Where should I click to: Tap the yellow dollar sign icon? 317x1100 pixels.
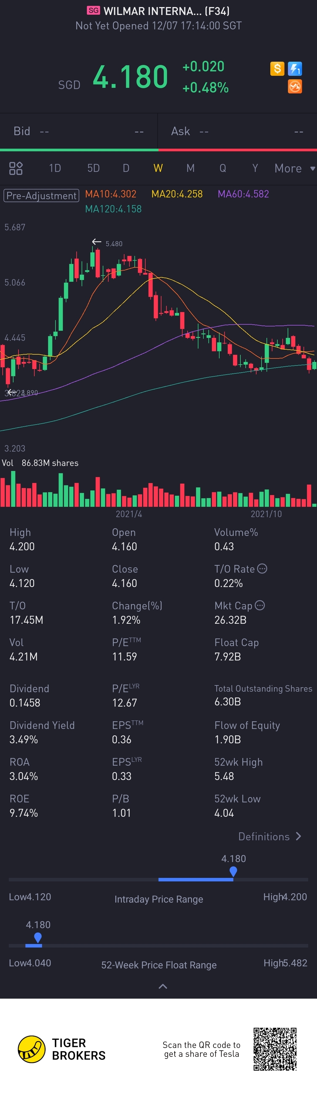coord(277,69)
